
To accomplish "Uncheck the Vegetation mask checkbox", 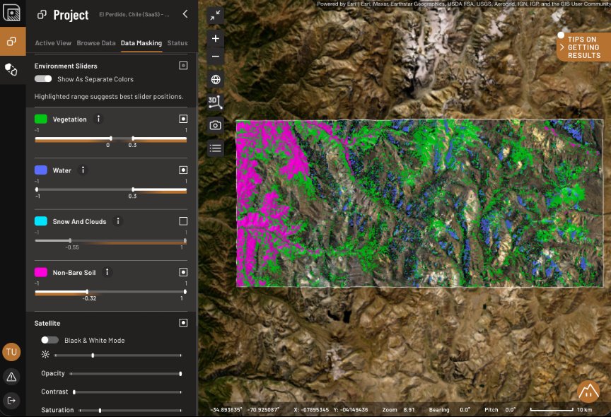I will point(183,119).
